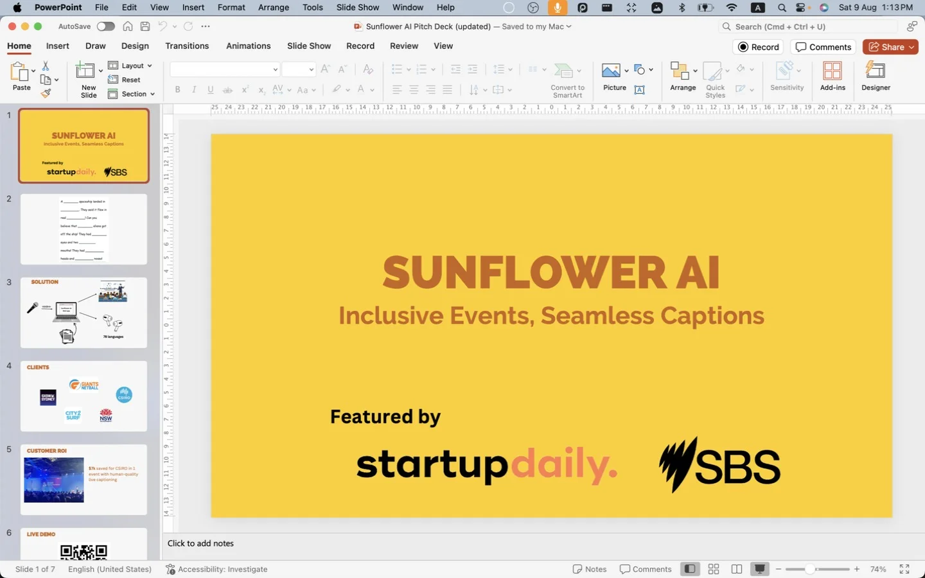Screen dimensions: 925x578
Task: Click Decrease Font Size icon
Action: [x=342, y=69]
